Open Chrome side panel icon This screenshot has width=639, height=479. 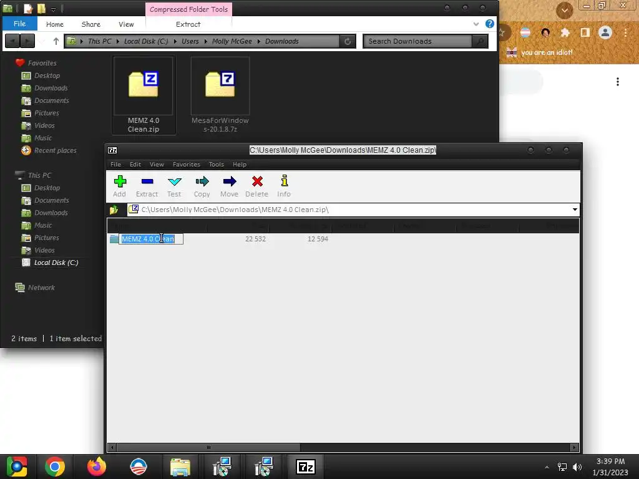585,32
